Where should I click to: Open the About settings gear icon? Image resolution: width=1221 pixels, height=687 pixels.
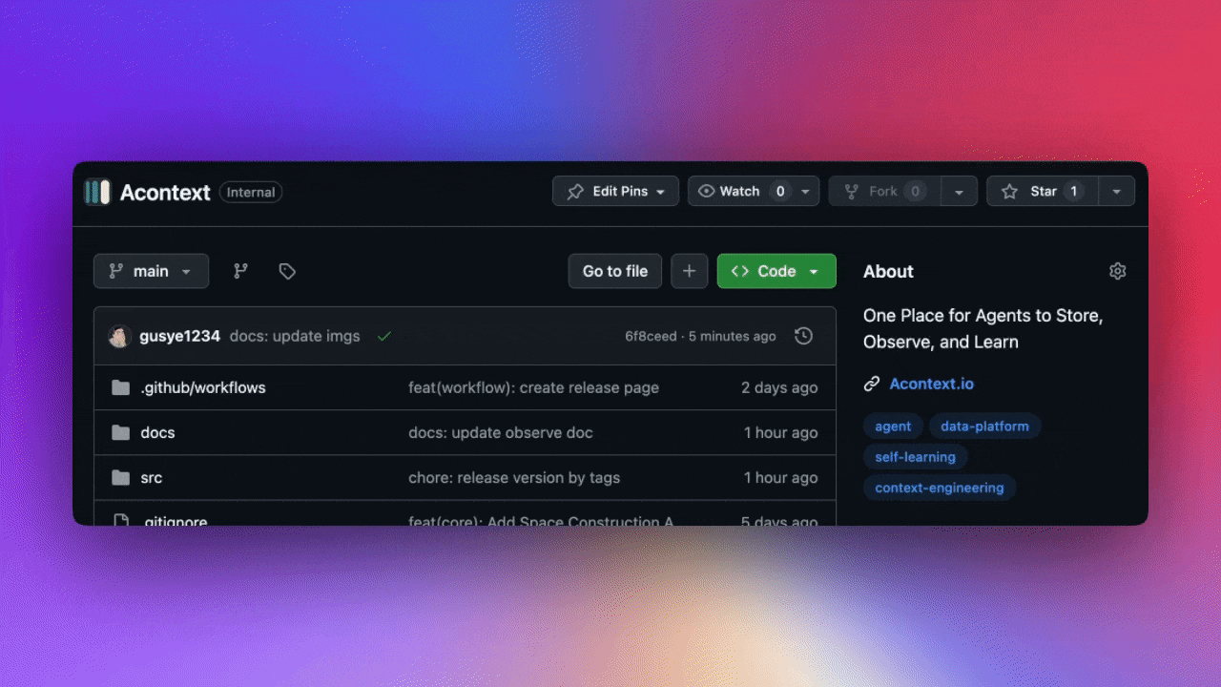pyautogui.click(x=1118, y=271)
